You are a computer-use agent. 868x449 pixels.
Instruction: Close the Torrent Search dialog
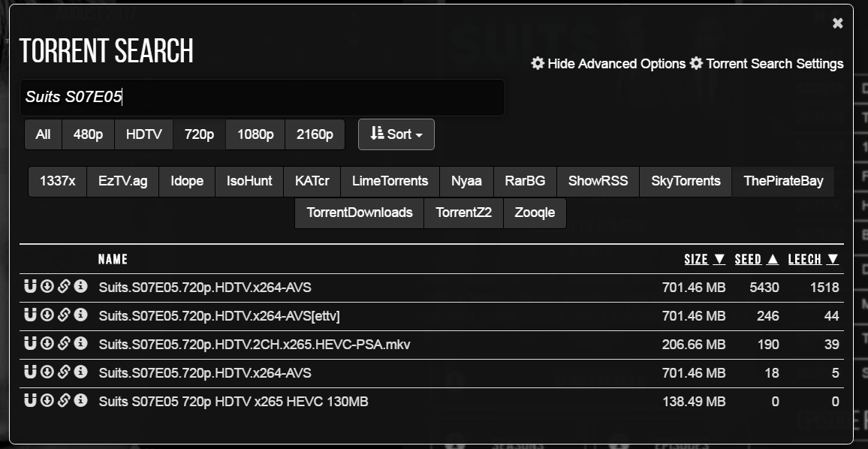point(837,23)
